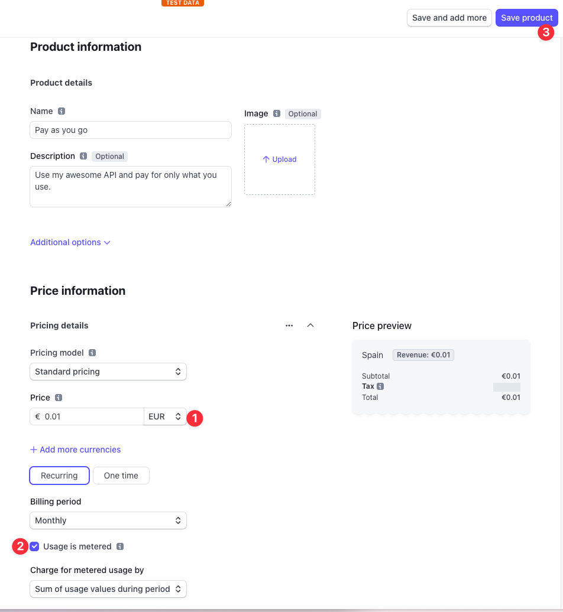This screenshot has width=563, height=612.
Task: Click the Tax info icon in preview
Action: tap(380, 386)
